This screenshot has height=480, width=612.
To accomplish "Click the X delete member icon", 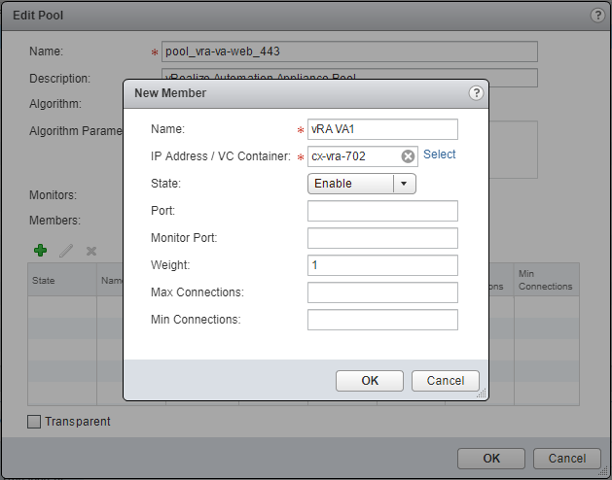I will 91,251.
